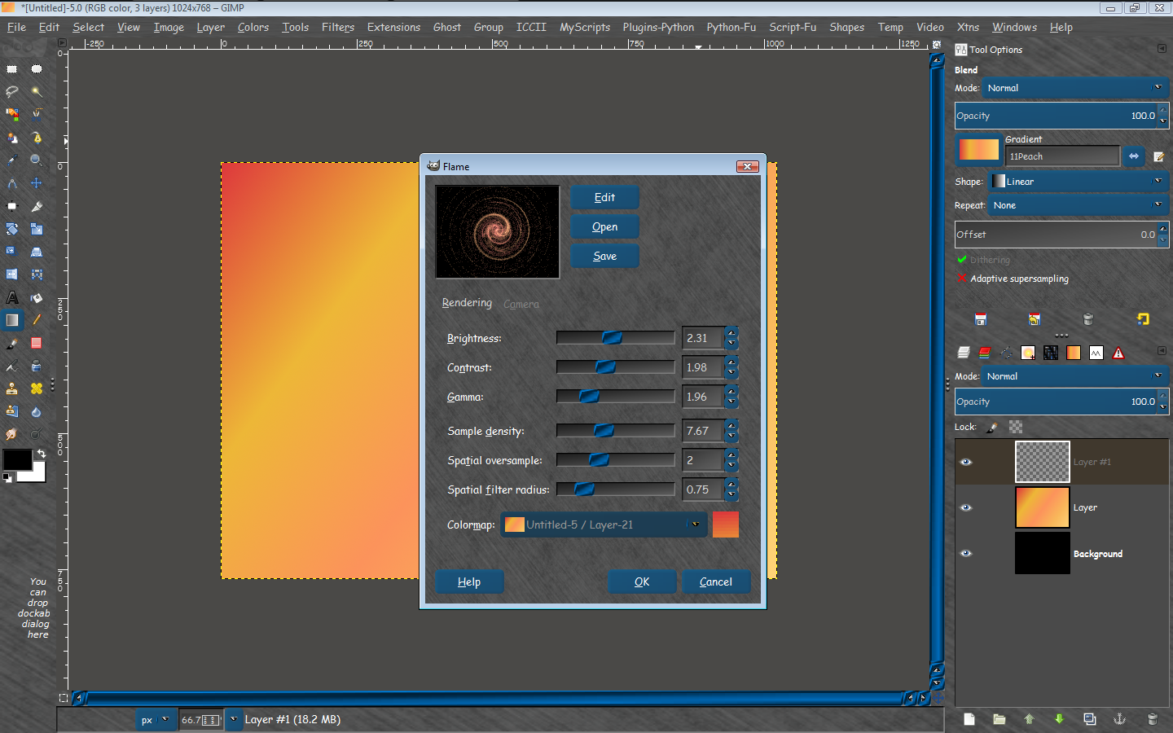Image resolution: width=1173 pixels, height=733 pixels.
Task: Select the Free Select lasso tool
Action: click(12, 92)
